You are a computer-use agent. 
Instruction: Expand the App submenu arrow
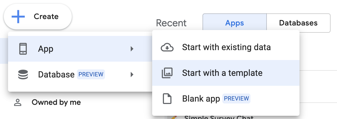tap(132, 49)
